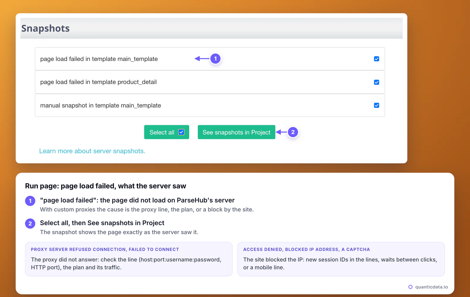Image resolution: width=470 pixels, height=297 pixels.
Task: Click the line about ParseHub's server not loading the page
Action: (137, 200)
